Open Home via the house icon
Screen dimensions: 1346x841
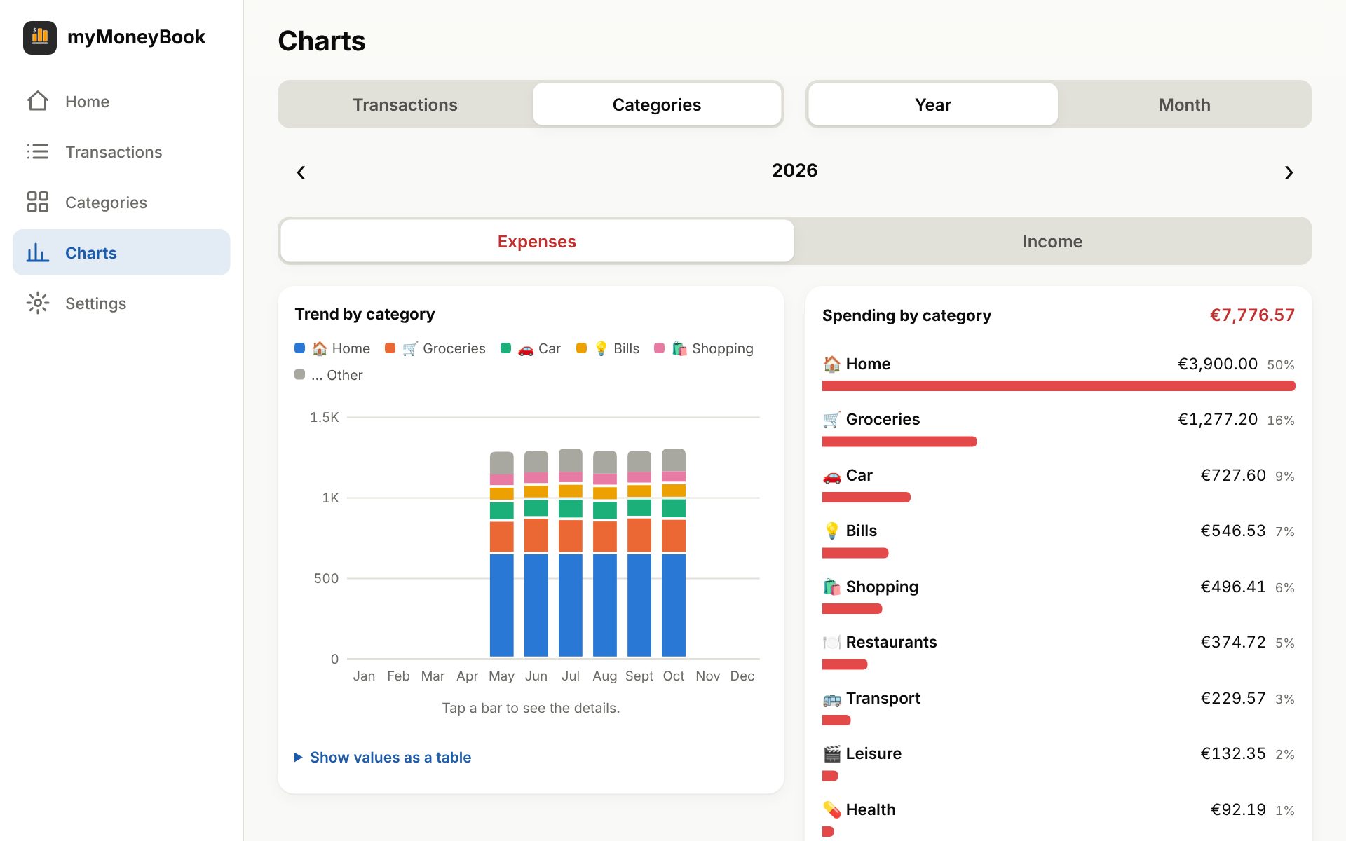click(x=38, y=101)
